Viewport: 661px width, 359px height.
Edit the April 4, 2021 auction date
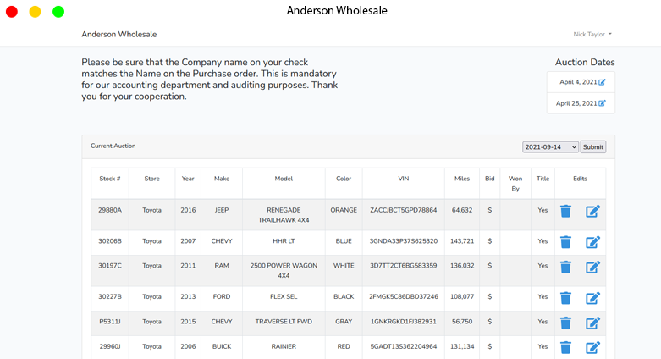(602, 82)
